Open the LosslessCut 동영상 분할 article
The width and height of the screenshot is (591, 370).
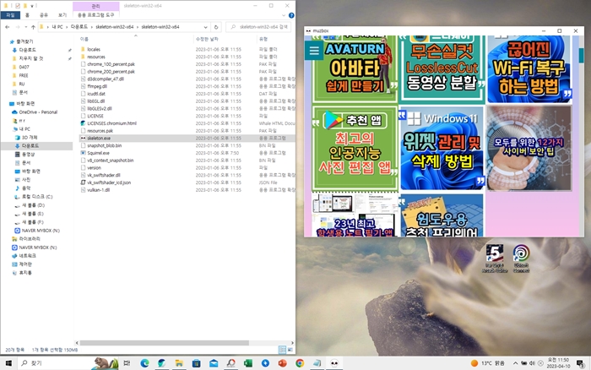coord(442,69)
